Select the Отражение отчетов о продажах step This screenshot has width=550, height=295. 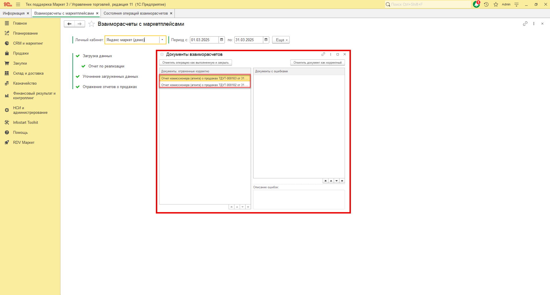[x=110, y=87]
